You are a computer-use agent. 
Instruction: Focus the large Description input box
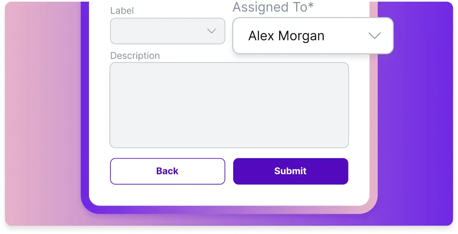(x=229, y=105)
